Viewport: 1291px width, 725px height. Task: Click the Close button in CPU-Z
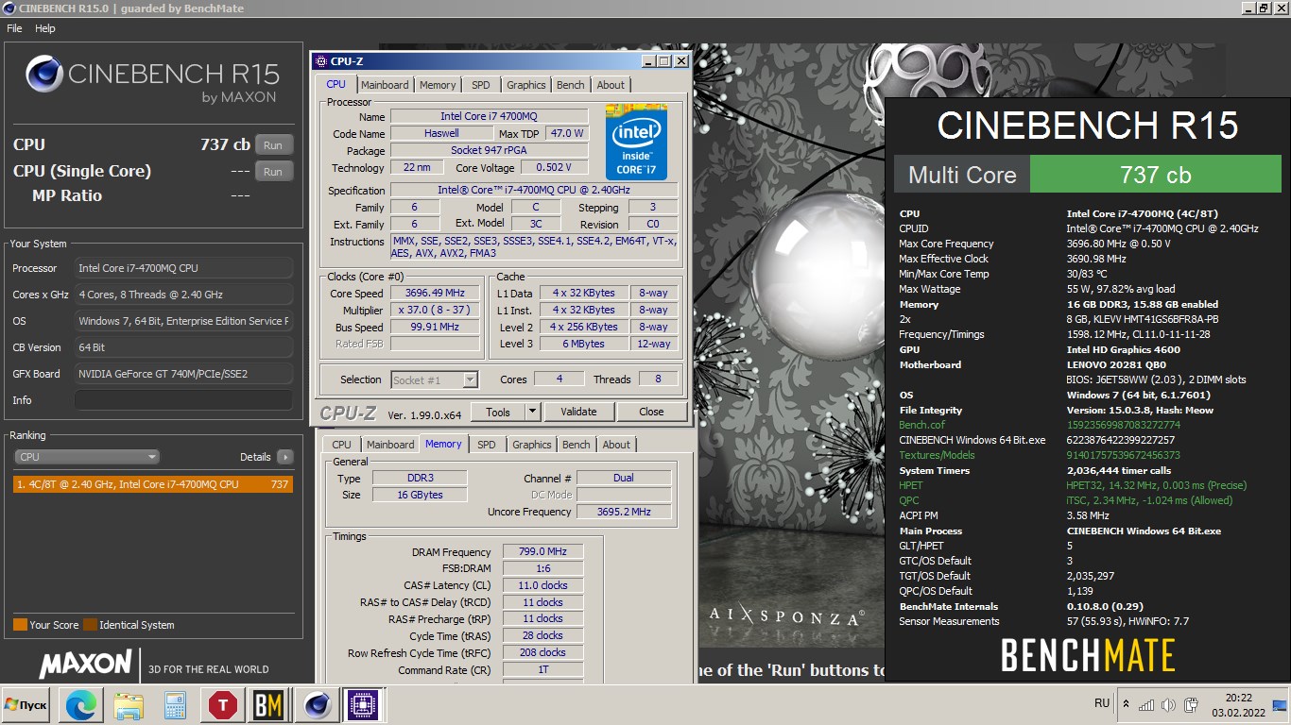tap(651, 412)
